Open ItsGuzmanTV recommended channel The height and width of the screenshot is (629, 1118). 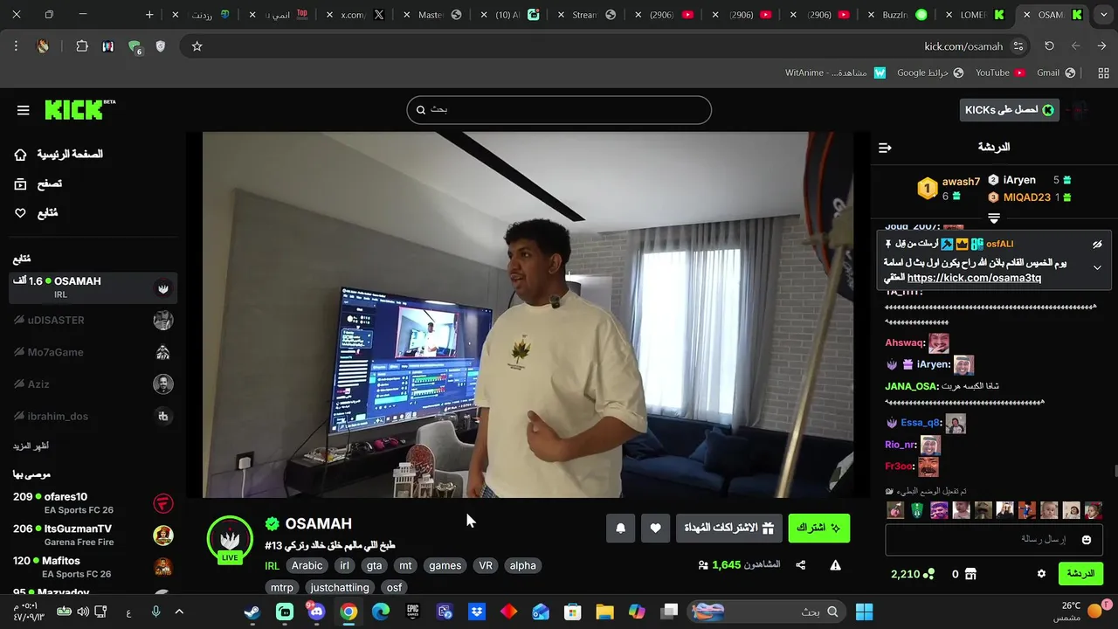click(93, 535)
